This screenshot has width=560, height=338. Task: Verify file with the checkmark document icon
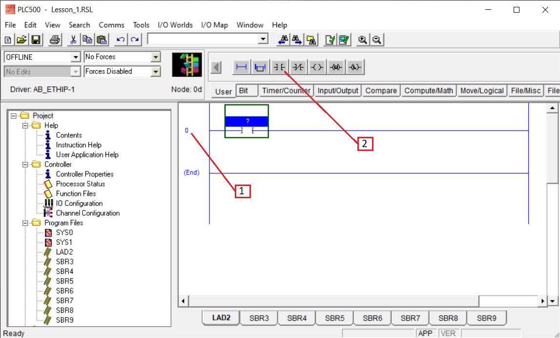(331, 39)
